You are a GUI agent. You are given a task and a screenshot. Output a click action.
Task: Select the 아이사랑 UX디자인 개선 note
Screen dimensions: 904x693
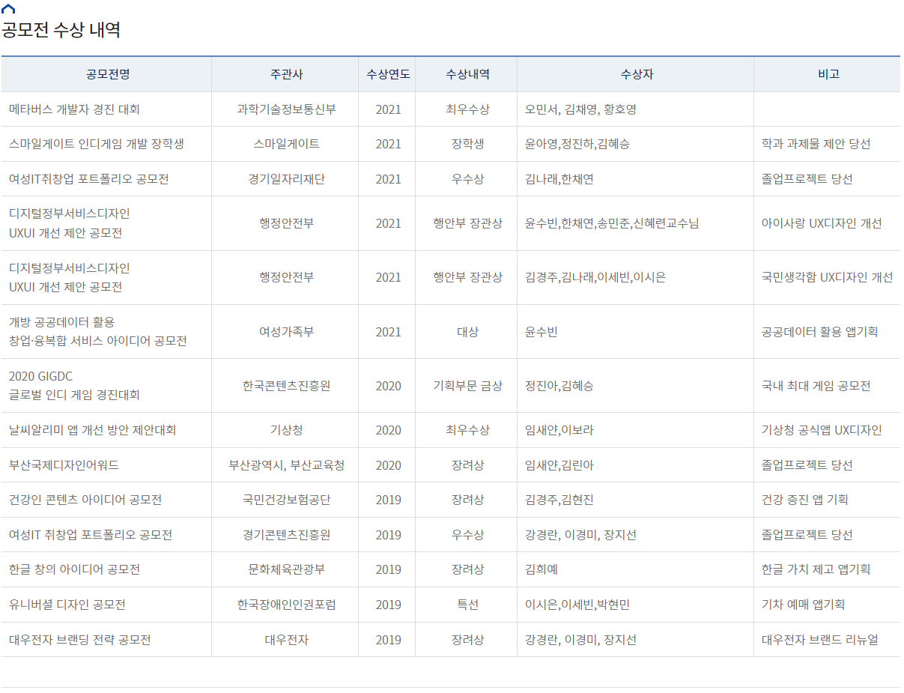point(821,223)
